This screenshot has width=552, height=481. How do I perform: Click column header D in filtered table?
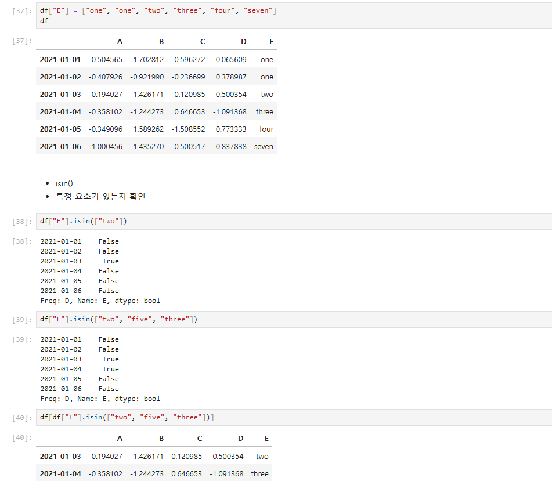point(240,439)
